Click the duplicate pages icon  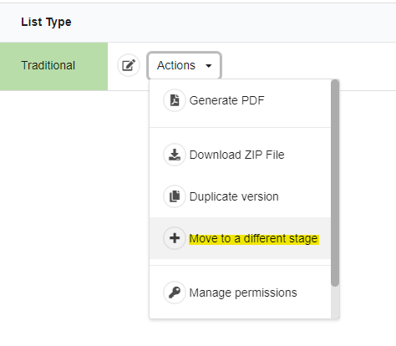click(x=175, y=196)
